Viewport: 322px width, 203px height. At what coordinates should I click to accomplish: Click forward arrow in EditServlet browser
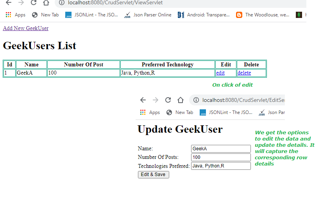[x=156, y=100]
